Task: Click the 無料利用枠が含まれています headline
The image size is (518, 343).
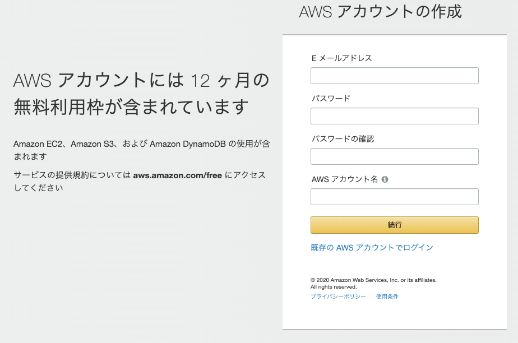Action: point(131,106)
